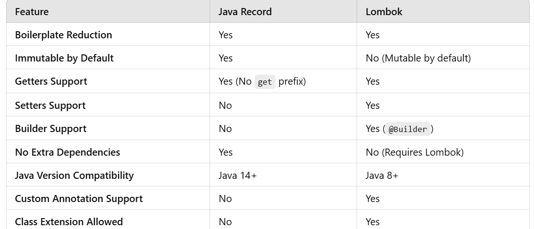The image size is (534, 229).
Task: Click Java Version Compatibility row label
Action: (74, 176)
